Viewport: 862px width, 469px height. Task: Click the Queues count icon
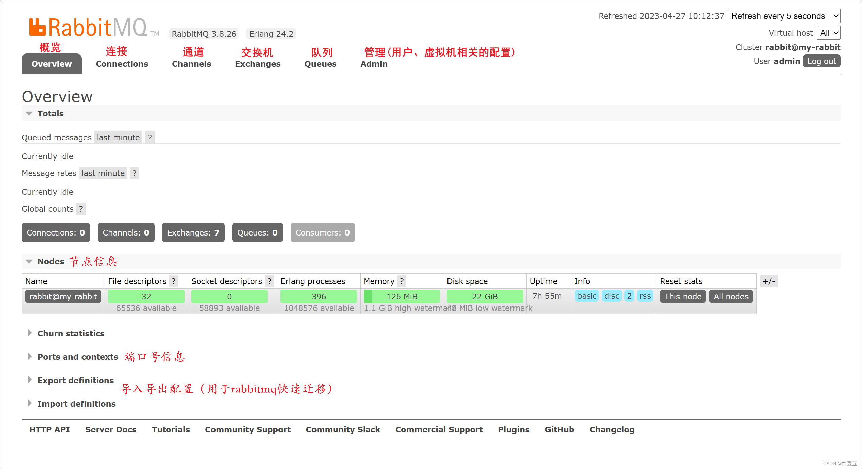click(x=257, y=232)
